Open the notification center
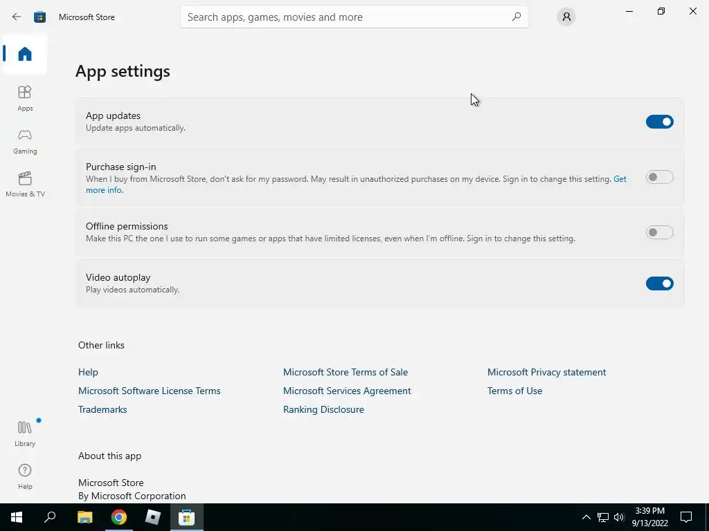 (686, 517)
